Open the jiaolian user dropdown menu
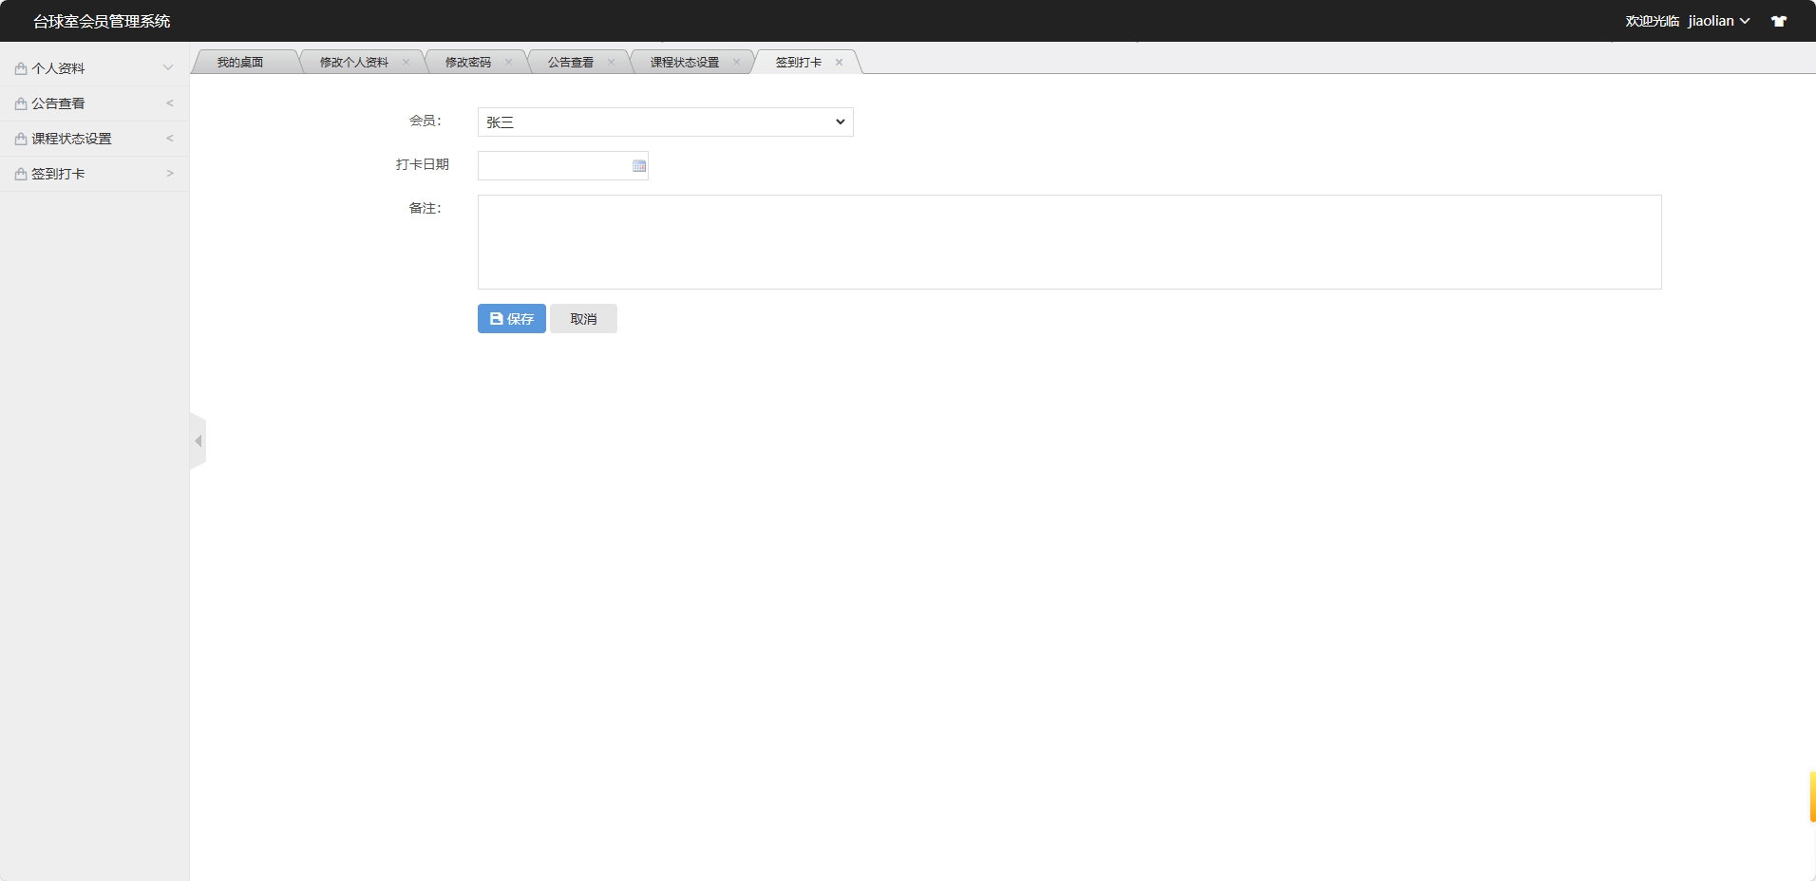 1718,21
